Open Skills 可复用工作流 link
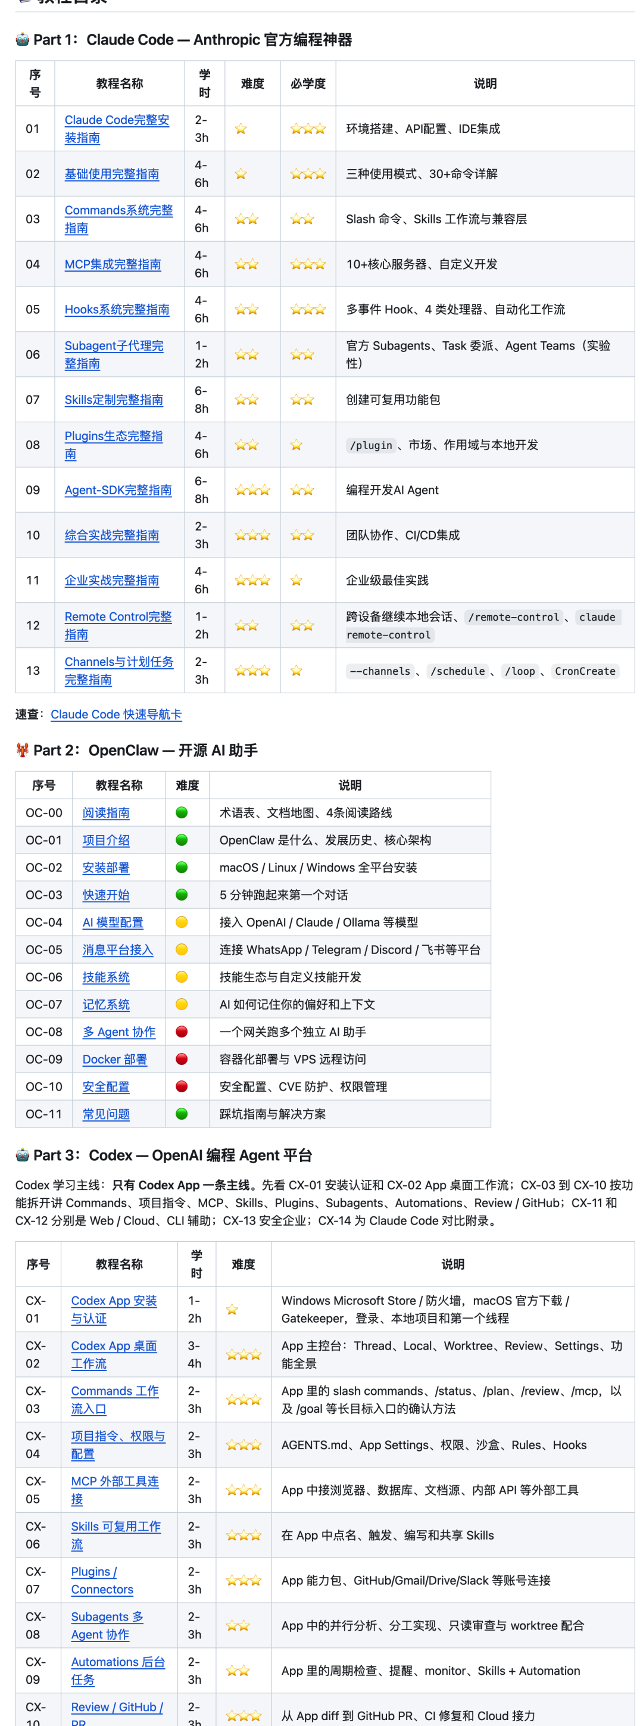 click(x=116, y=1535)
